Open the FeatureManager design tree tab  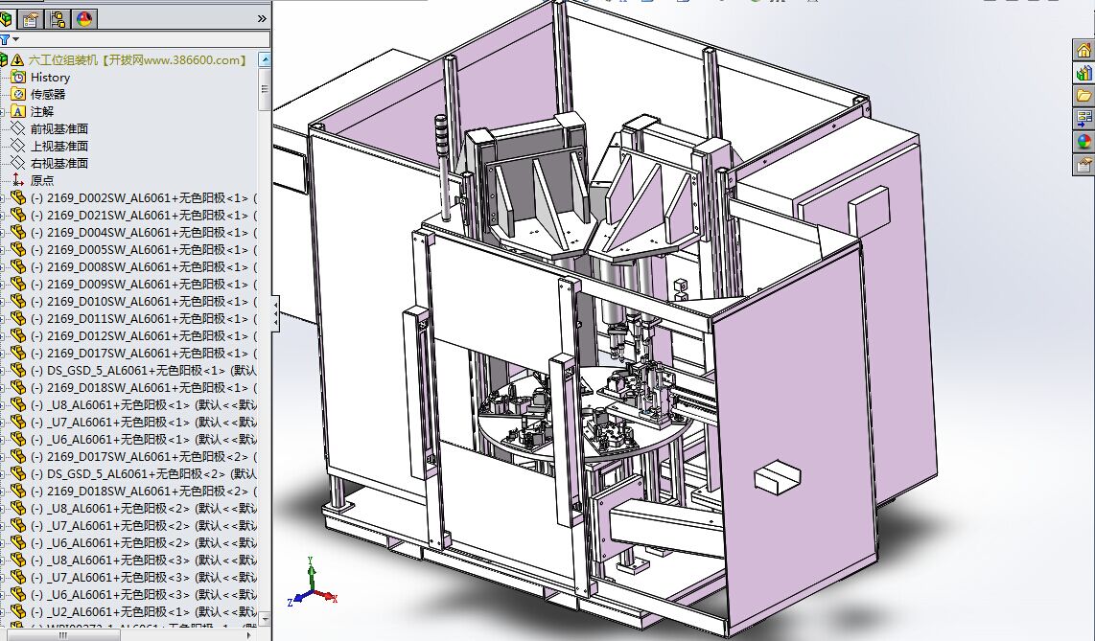(x=6, y=19)
